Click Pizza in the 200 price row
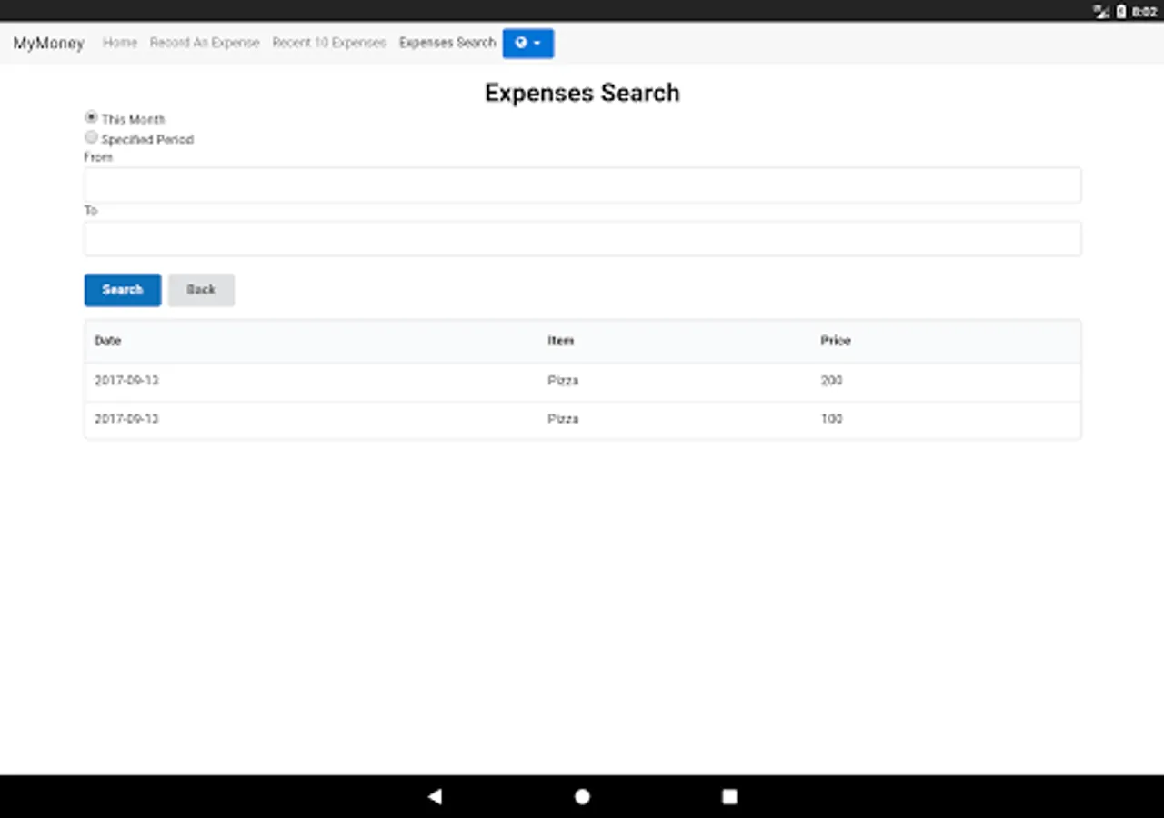 563,381
